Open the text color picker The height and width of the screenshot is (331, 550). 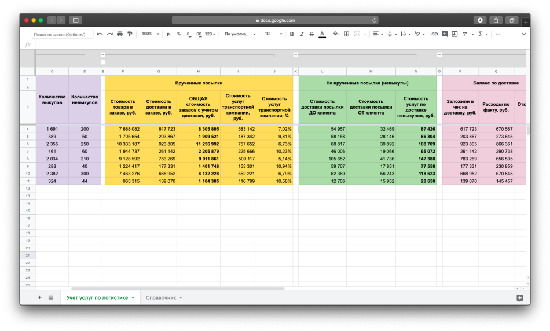click(x=322, y=34)
